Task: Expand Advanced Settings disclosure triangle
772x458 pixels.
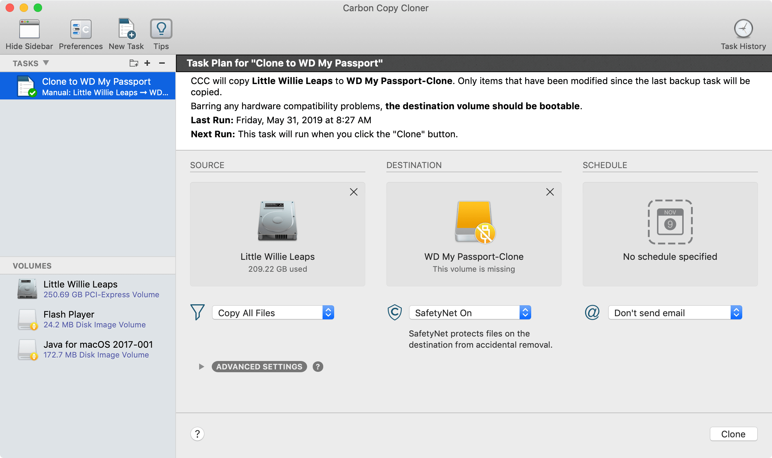Action: pyautogui.click(x=202, y=366)
